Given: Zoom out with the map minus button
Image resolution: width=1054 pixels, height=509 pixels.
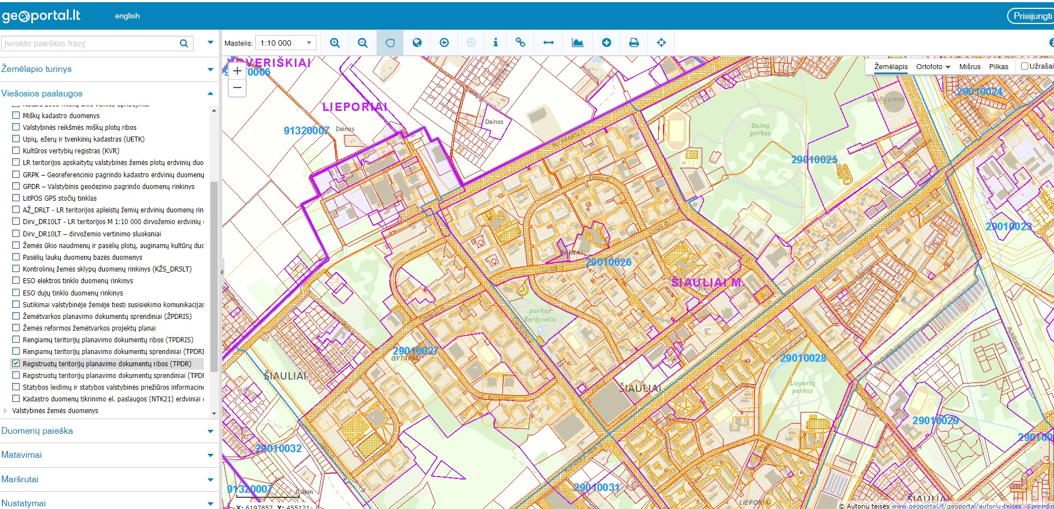Looking at the screenshot, I should [237, 88].
